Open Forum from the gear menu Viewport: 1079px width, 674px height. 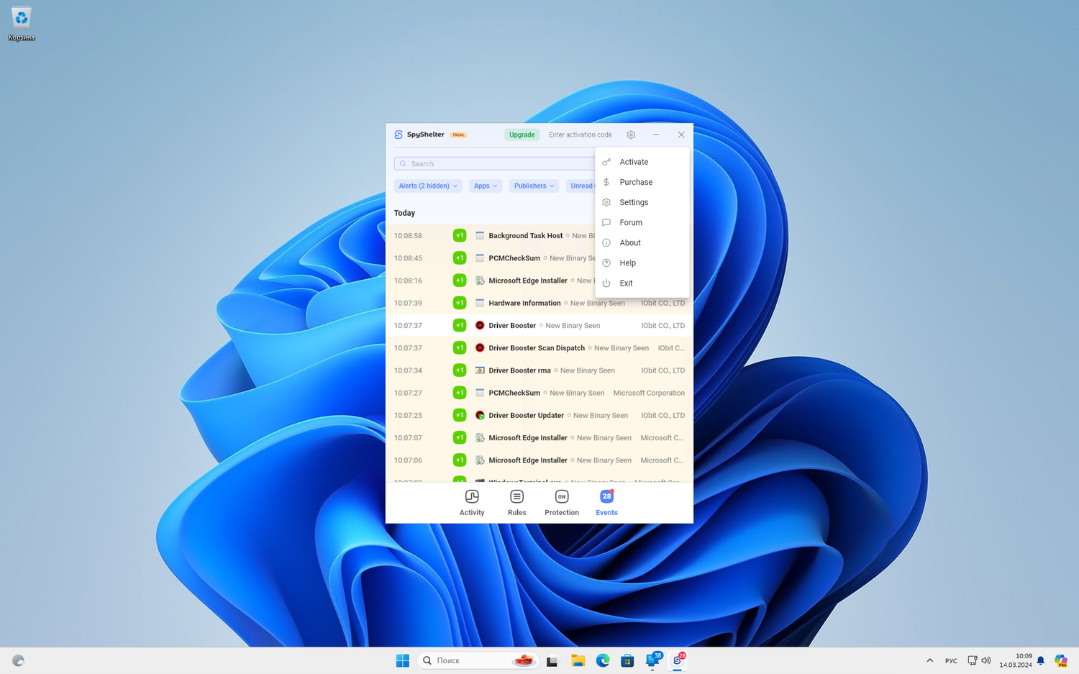click(642, 222)
